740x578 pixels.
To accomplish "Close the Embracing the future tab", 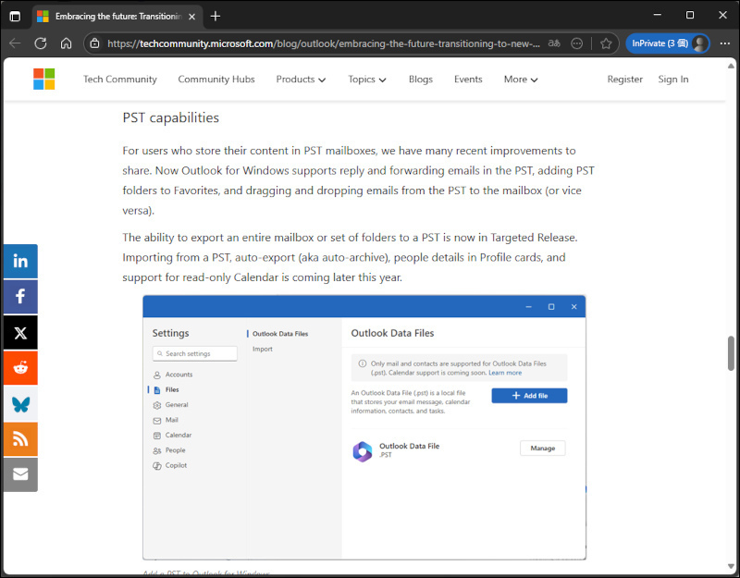I will [192, 17].
